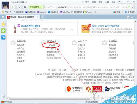The height and width of the screenshot is (104, 137).
Task: Expand the » chevron before 文件 menu
Action: click(83, 2)
